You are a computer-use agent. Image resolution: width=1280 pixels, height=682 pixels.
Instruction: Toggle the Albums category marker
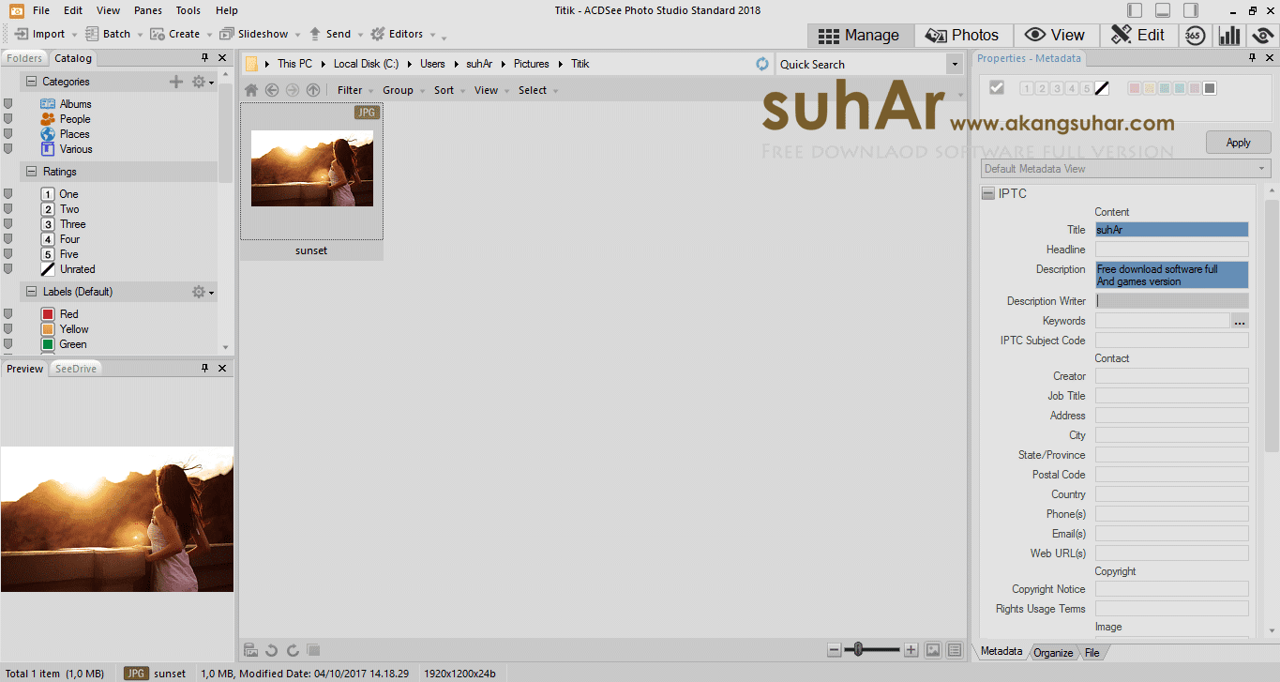pyautogui.click(x=8, y=104)
